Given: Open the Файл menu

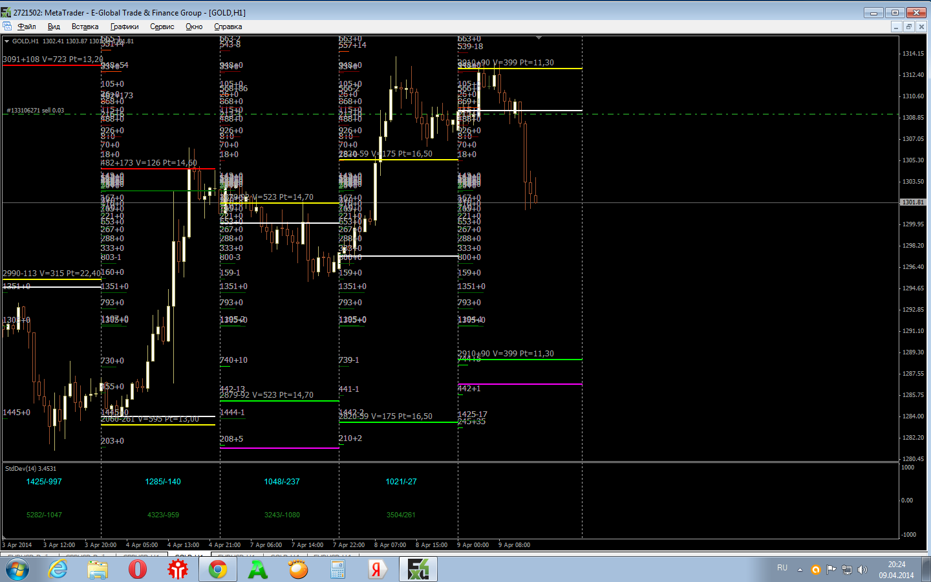Looking at the screenshot, I should click(27, 27).
